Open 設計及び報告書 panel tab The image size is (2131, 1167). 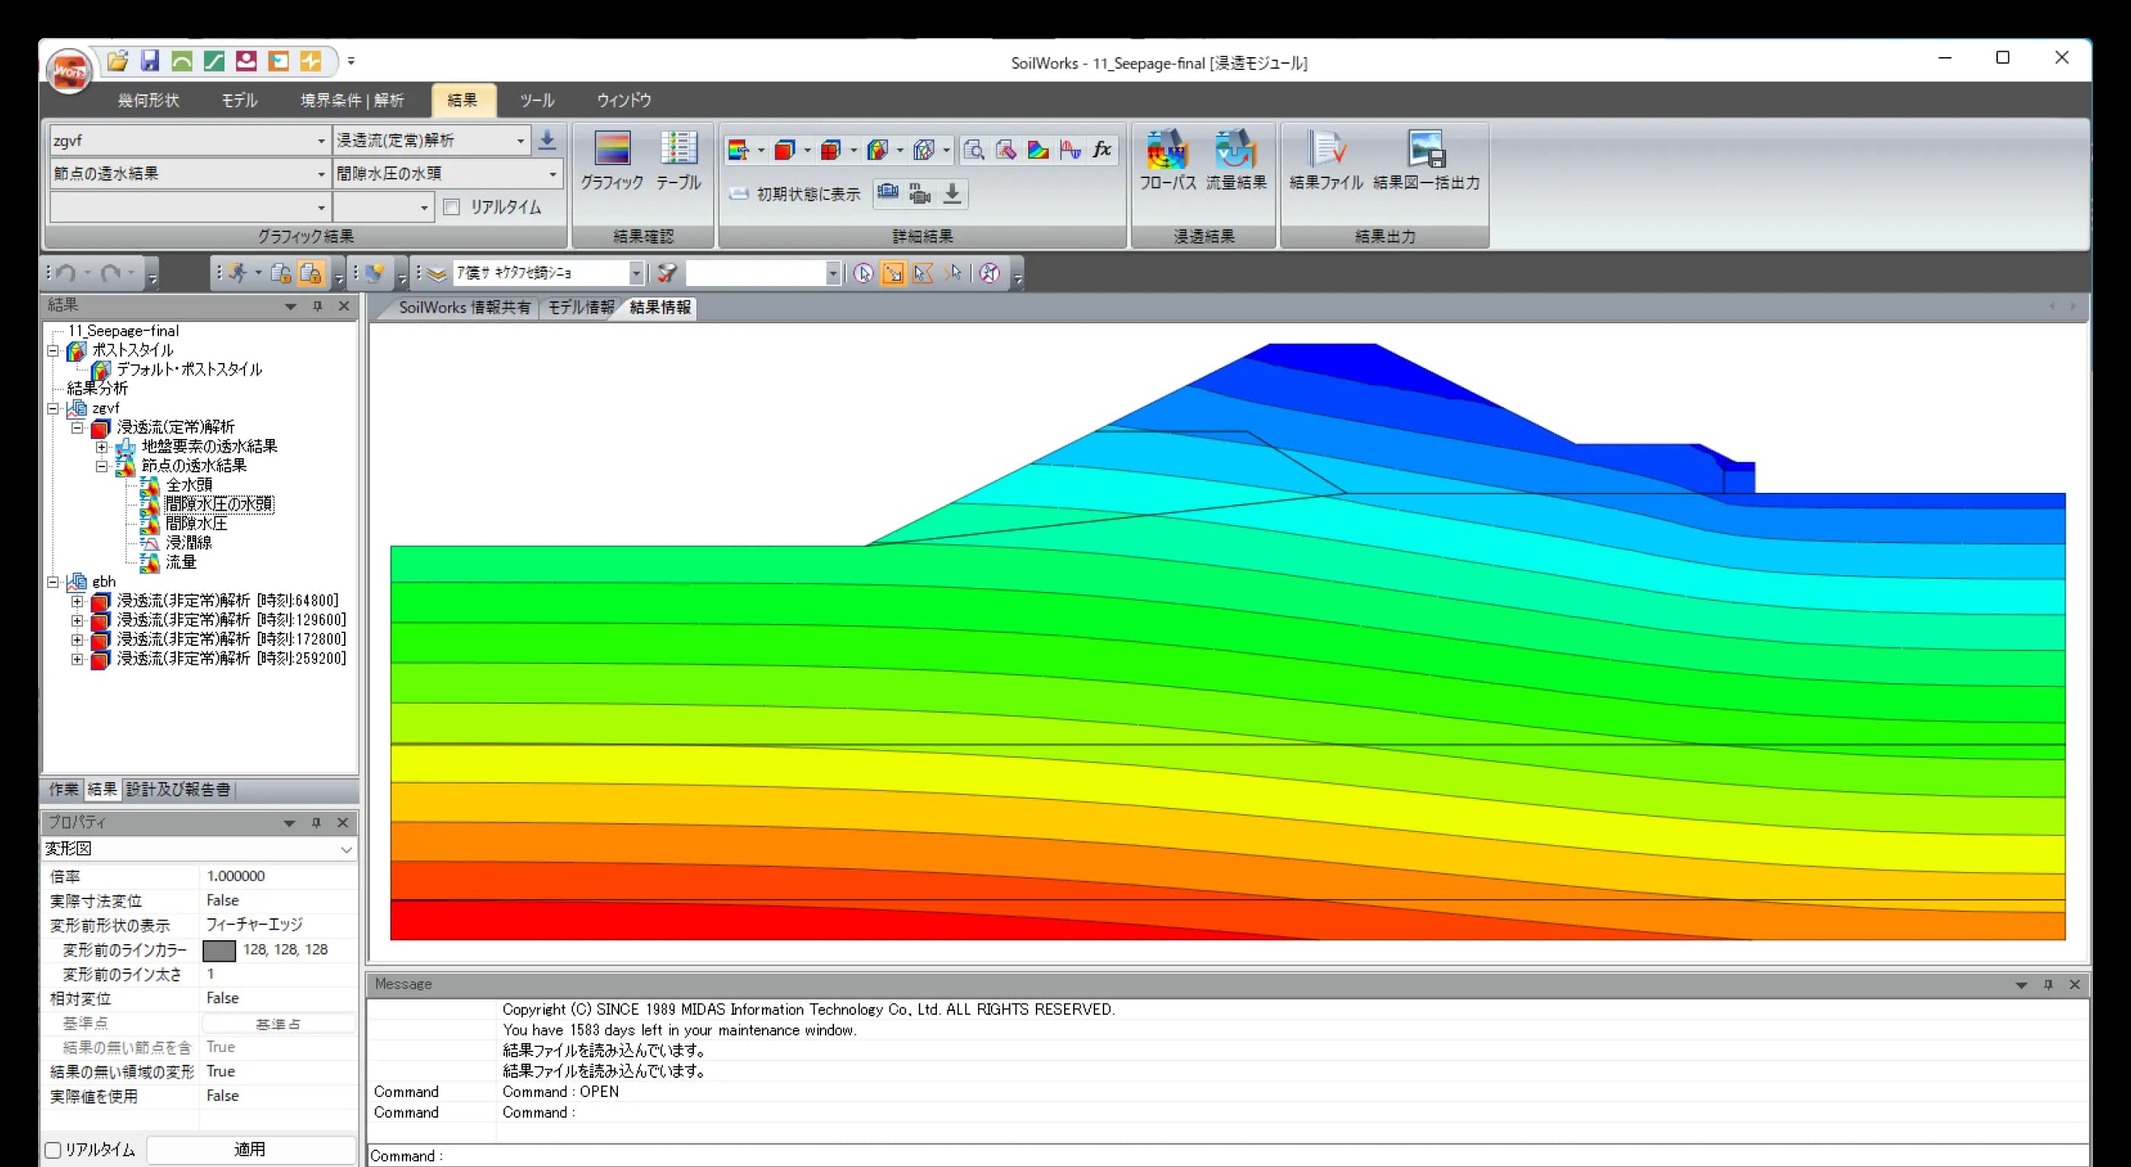(178, 789)
